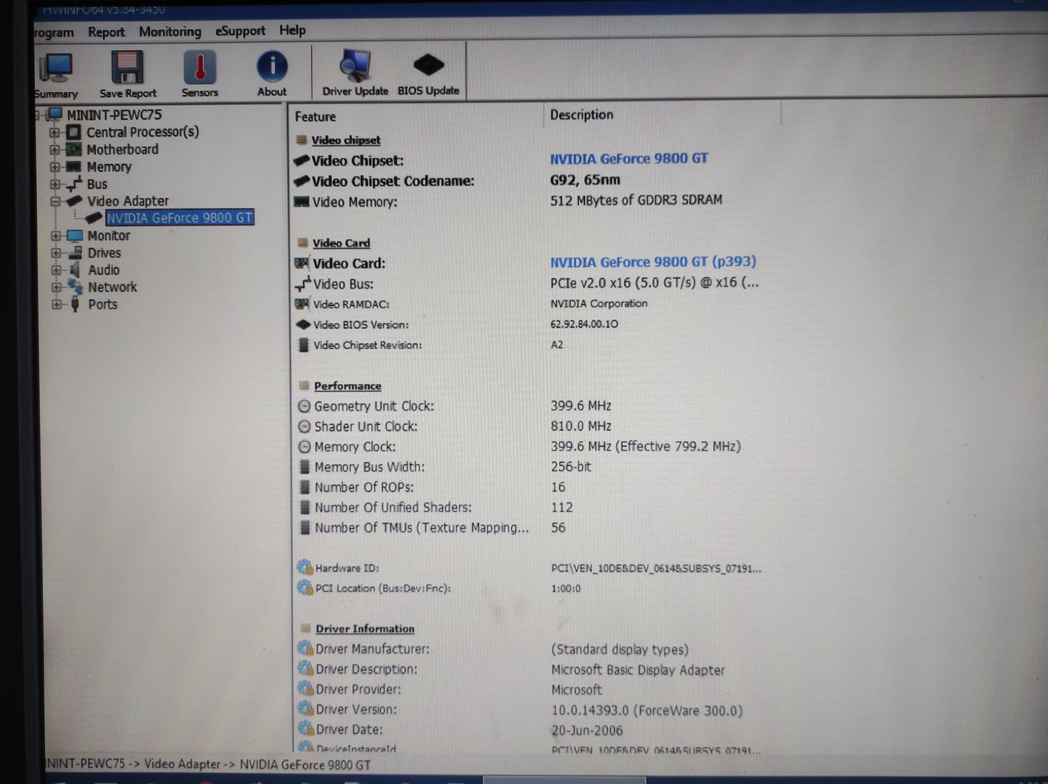The height and width of the screenshot is (784, 1048).
Task: Select the Video Adapter tree icon
Action: tap(75, 201)
